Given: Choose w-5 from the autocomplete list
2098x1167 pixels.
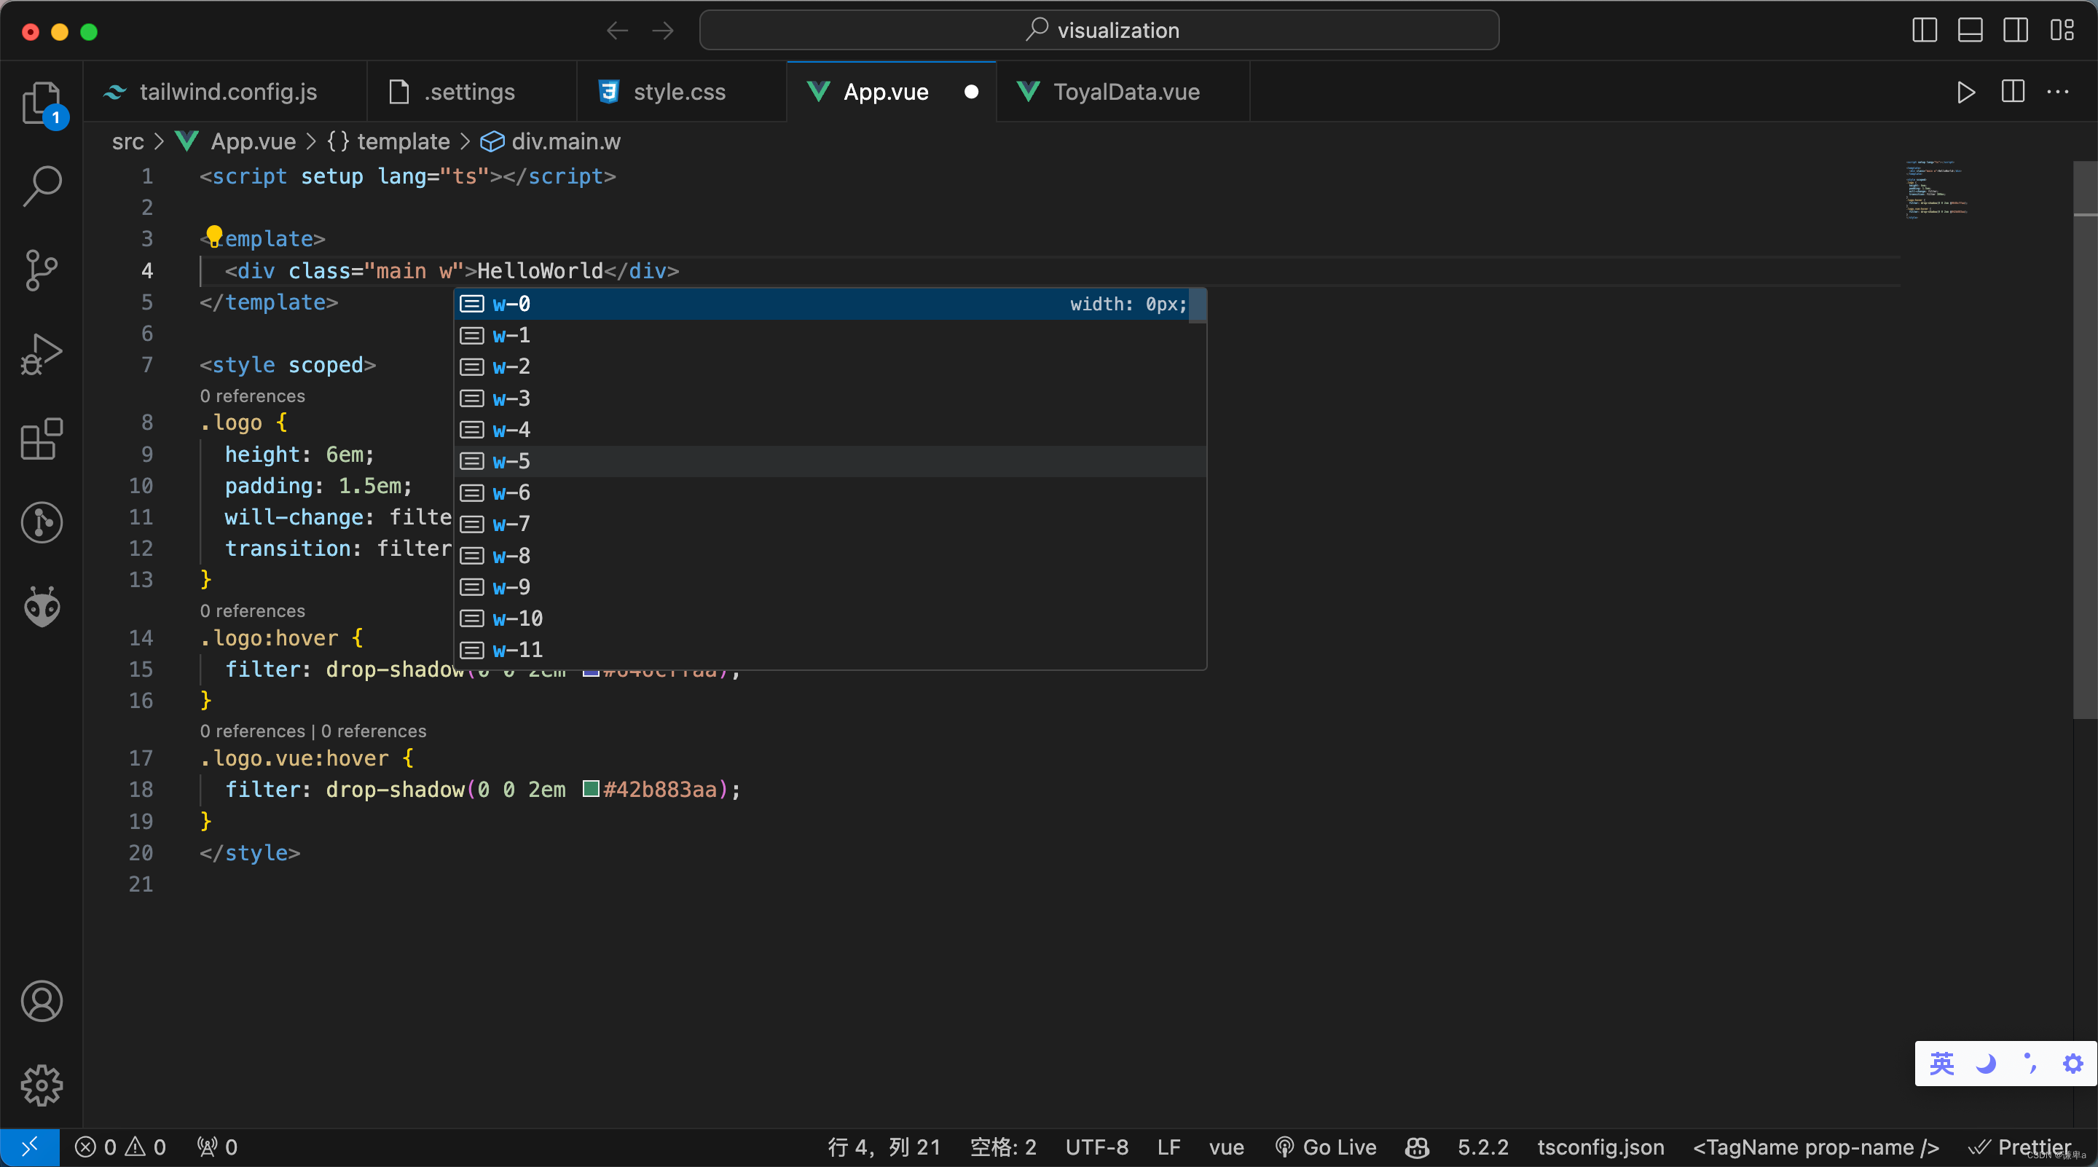Looking at the screenshot, I should tap(829, 462).
